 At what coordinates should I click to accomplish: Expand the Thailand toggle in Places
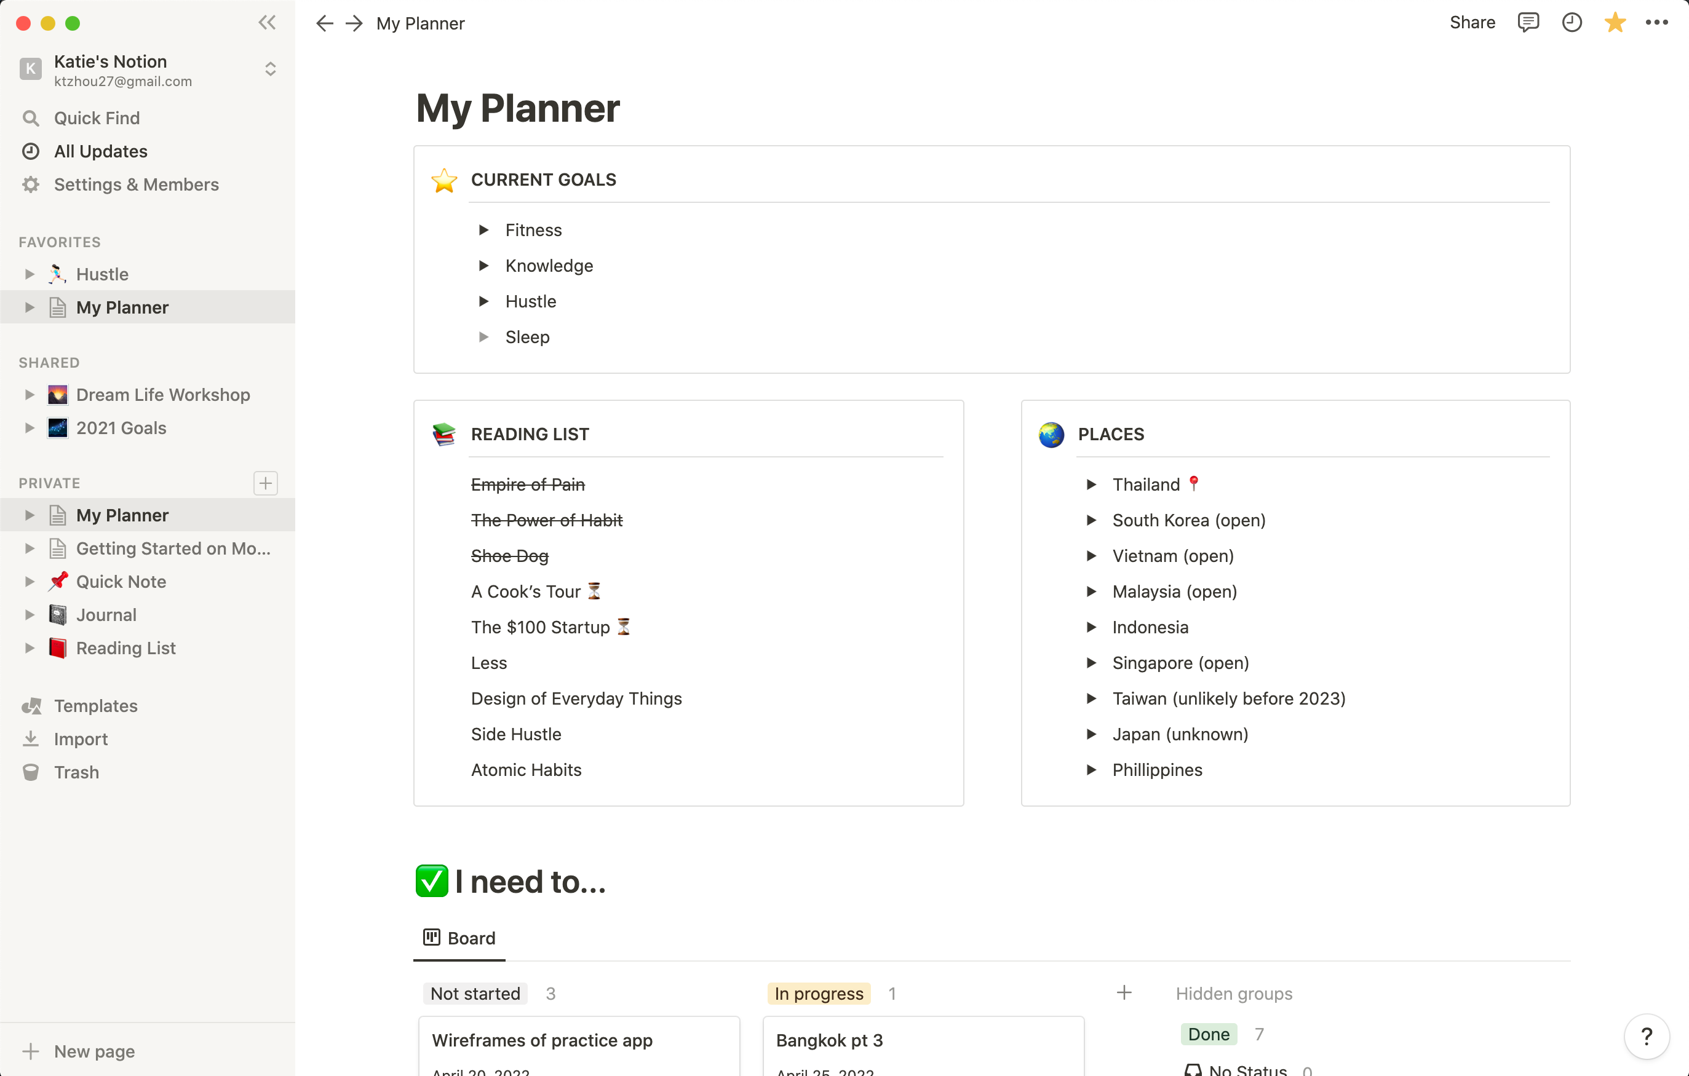1091,485
